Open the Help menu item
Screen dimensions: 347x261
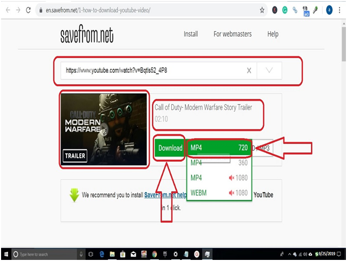pyautogui.click(x=273, y=34)
